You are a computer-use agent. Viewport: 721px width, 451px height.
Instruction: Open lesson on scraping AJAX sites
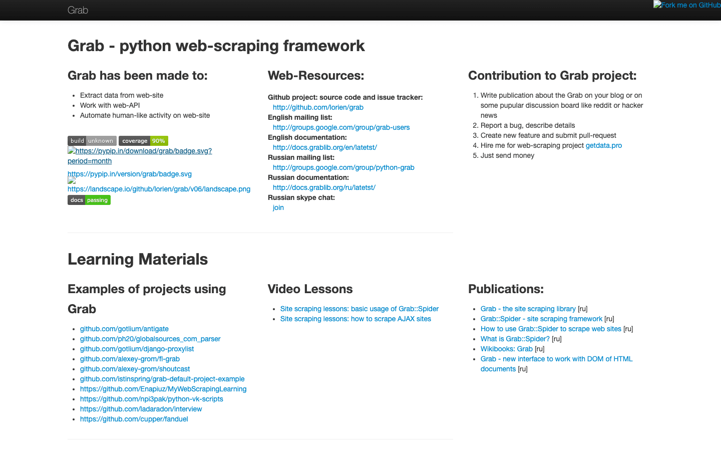tap(355, 319)
